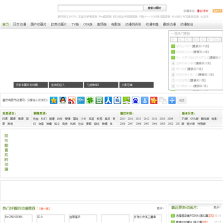
Task: Share to Tencent Weibo icon
Action: (81, 100)
